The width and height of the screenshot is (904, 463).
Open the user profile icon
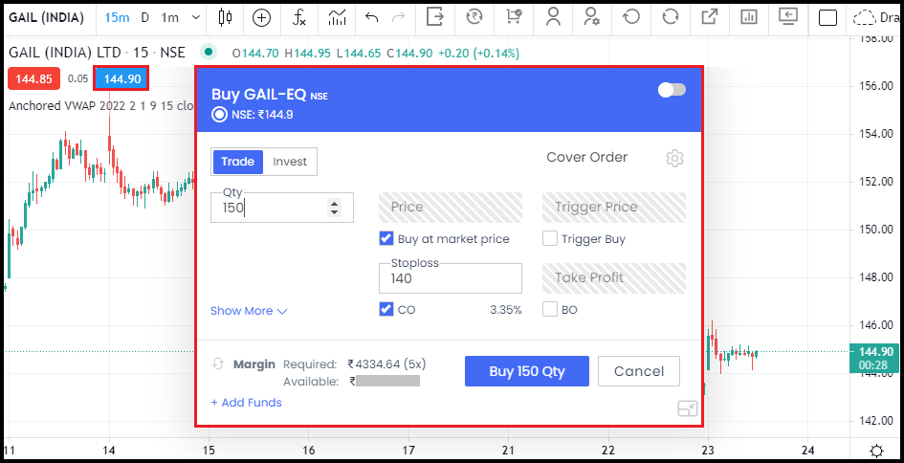click(554, 16)
